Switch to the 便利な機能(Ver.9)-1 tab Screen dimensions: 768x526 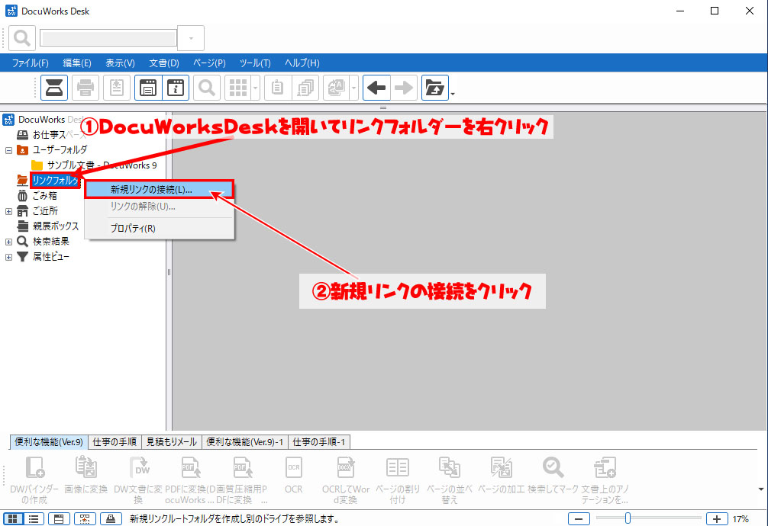click(245, 442)
